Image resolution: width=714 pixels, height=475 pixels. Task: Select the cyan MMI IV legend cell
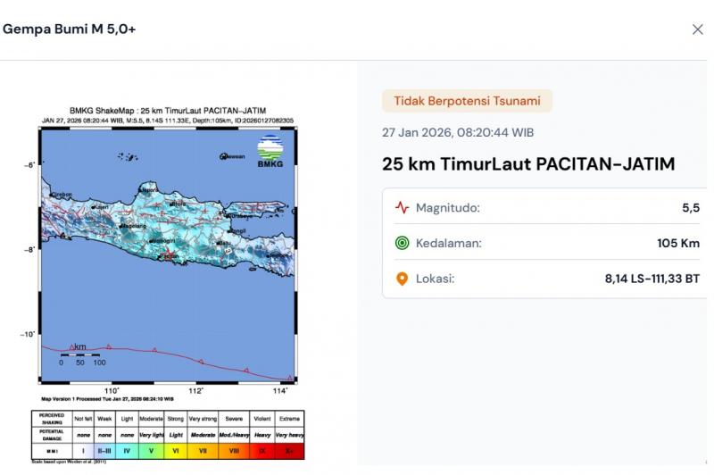click(x=127, y=451)
